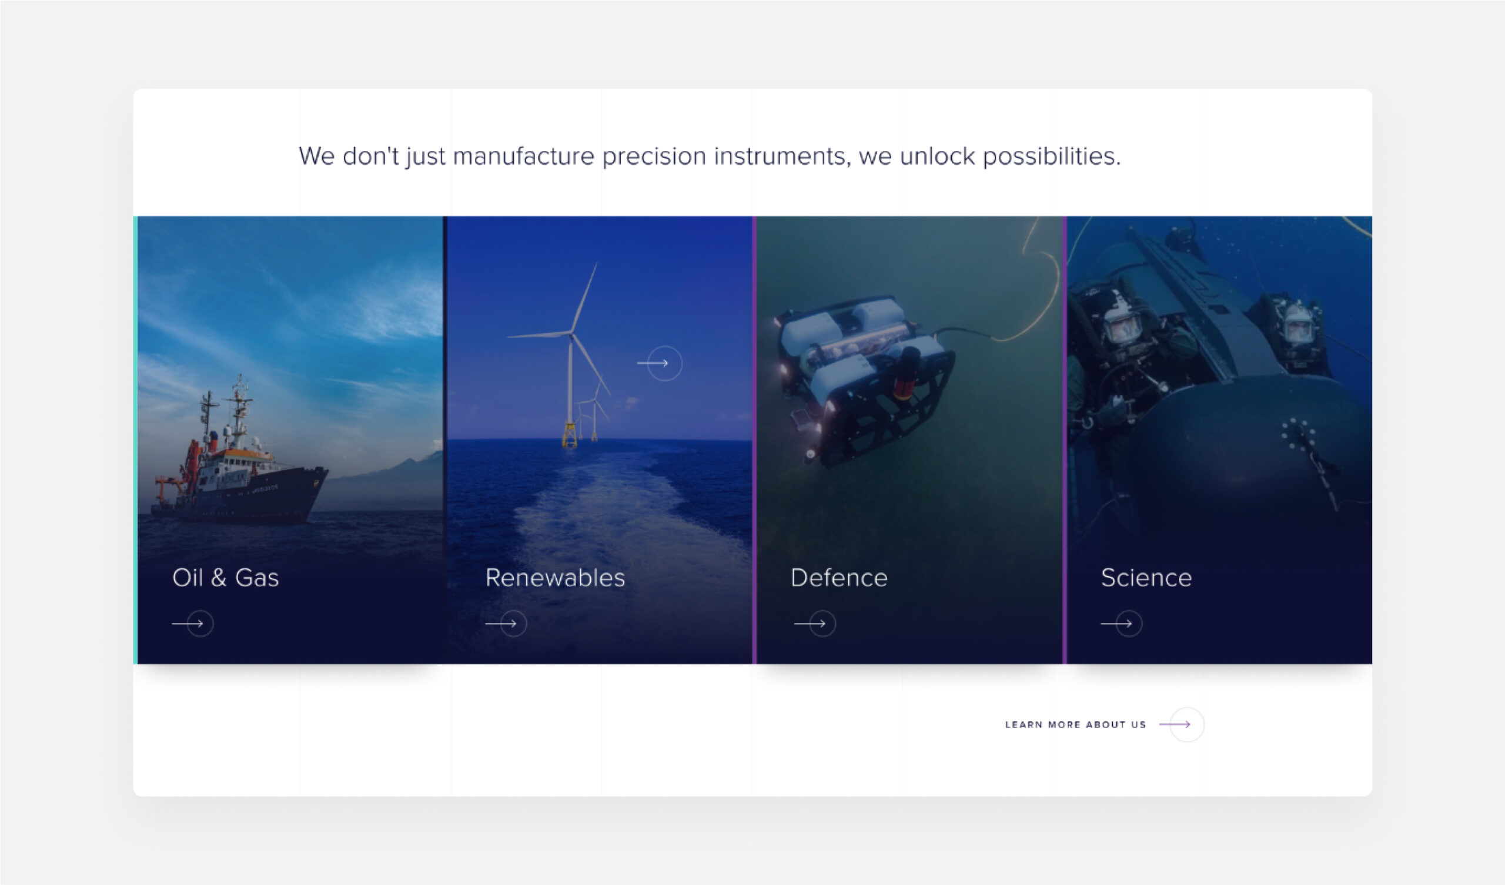Click the circled arrow beside the wind turbine

click(660, 363)
